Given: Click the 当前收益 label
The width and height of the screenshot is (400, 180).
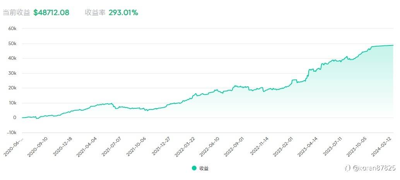Looking at the screenshot, I should (x=16, y=12).
